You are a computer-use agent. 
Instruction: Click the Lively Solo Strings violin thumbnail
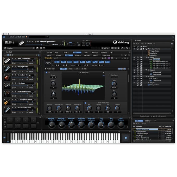pos(7,77)
